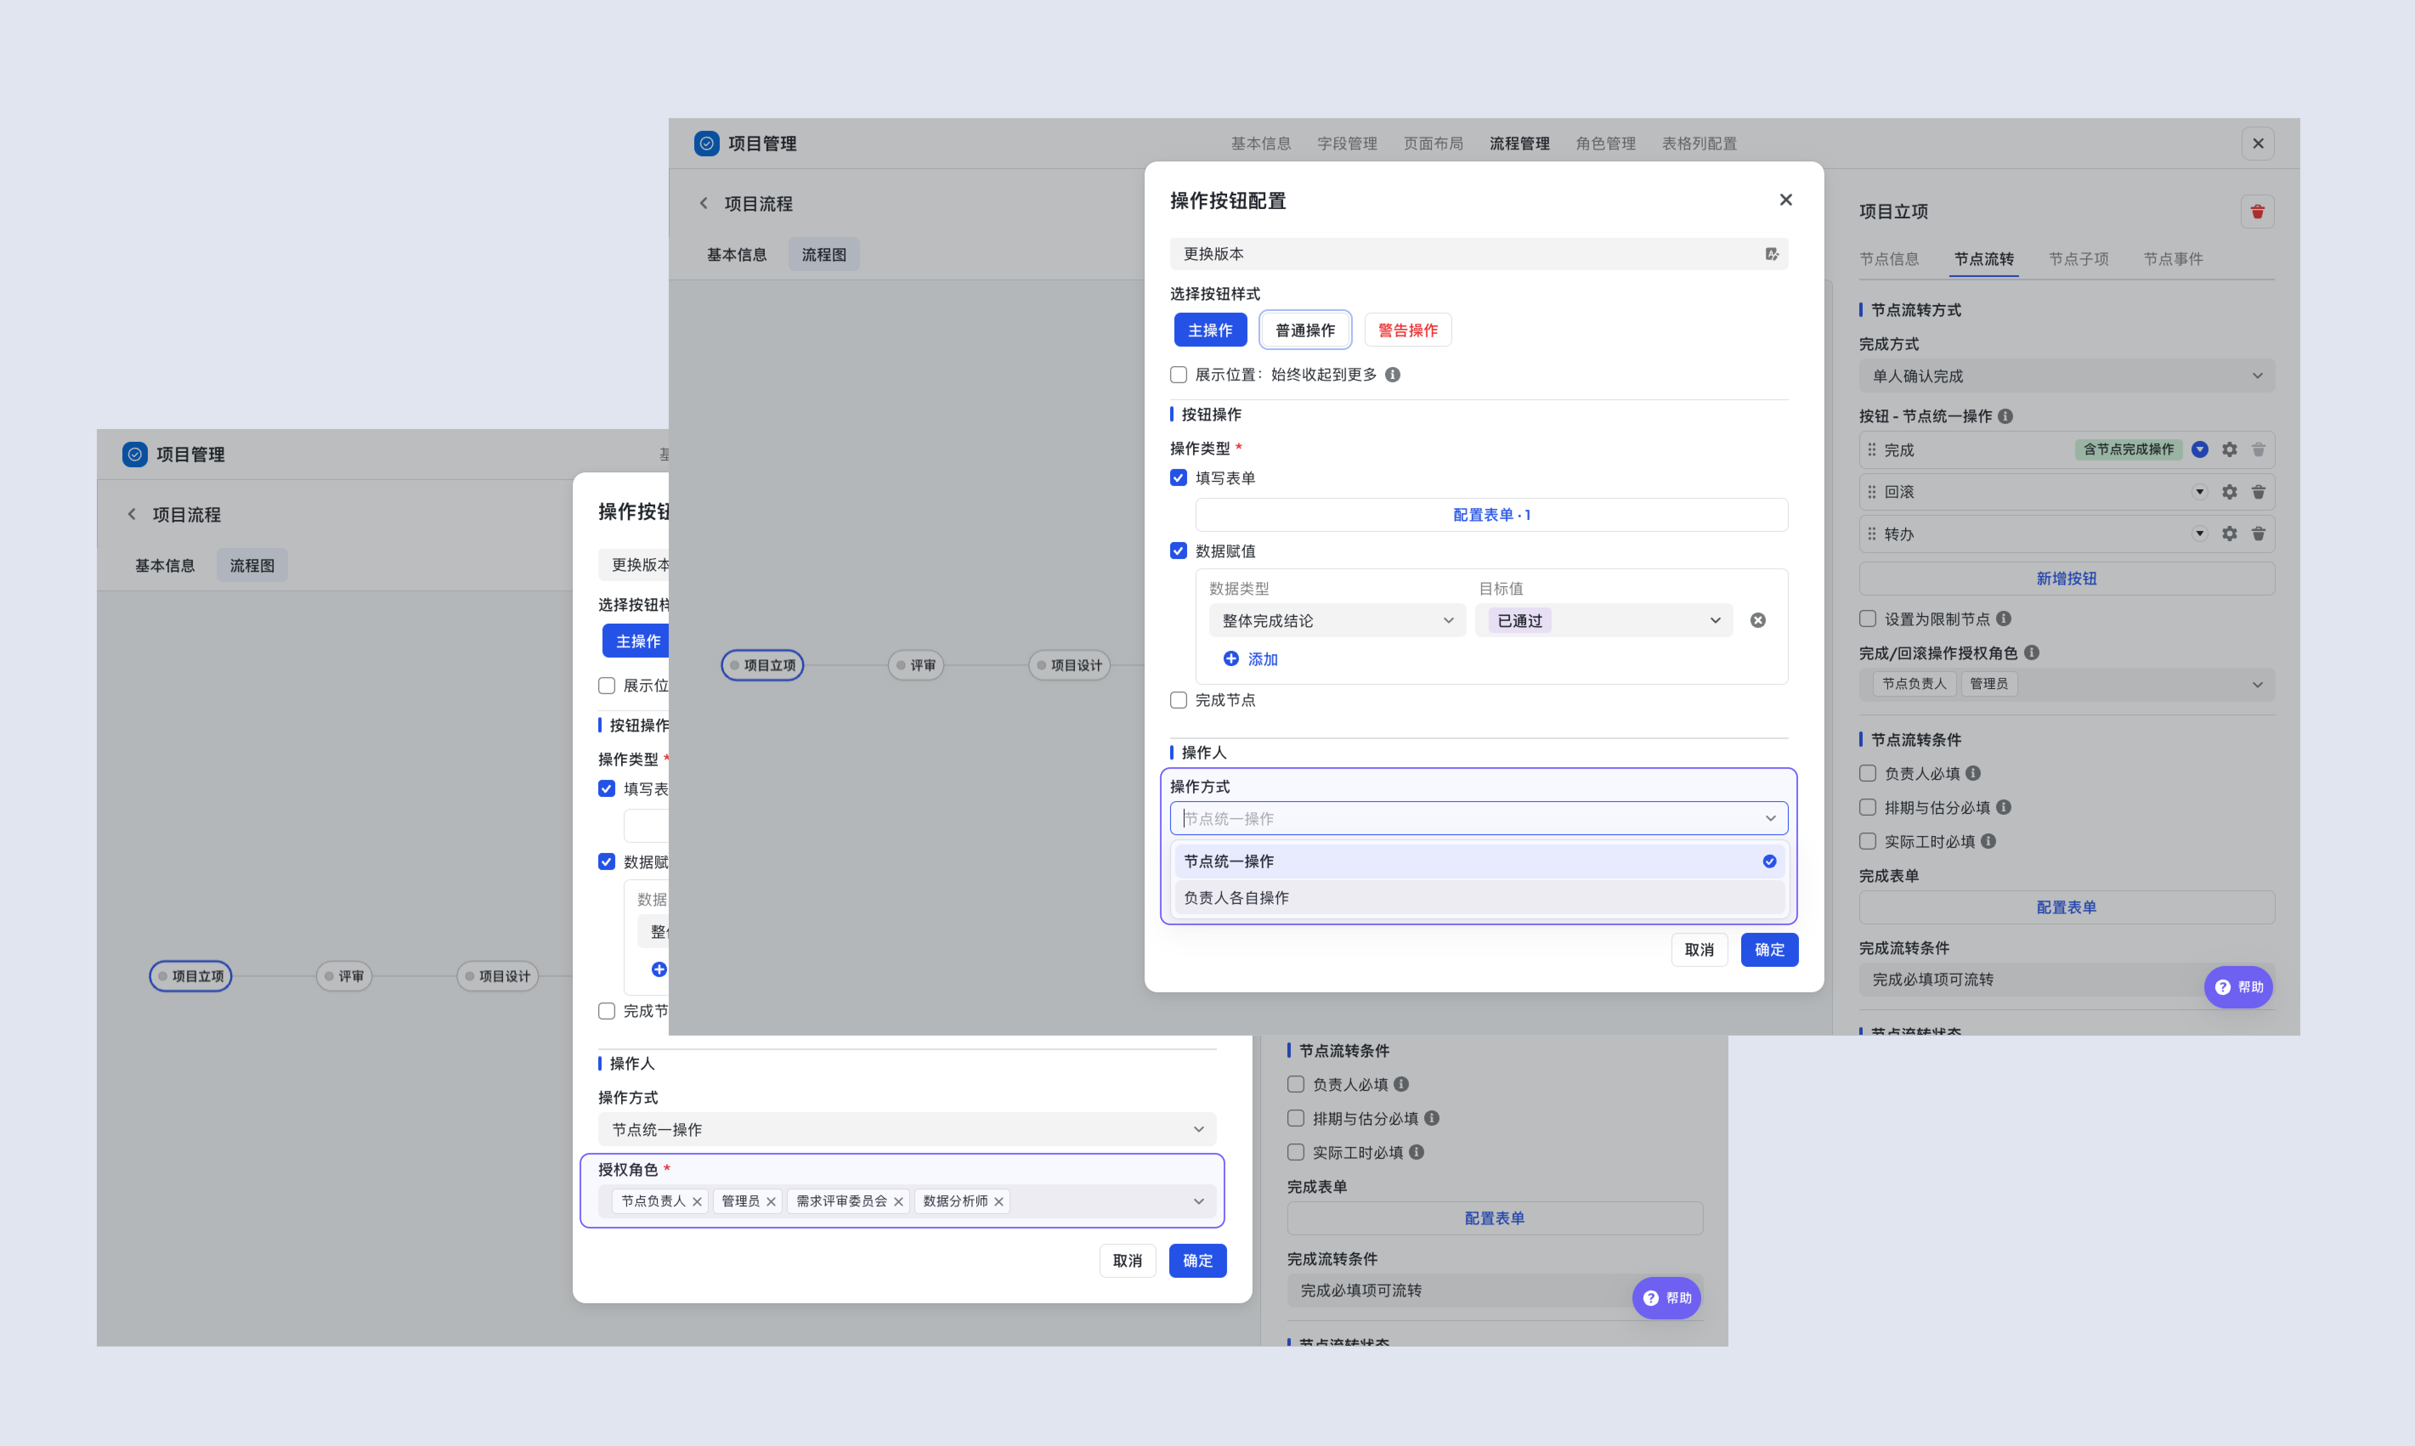Click the 项目管理 logo in the front window
Screen dimensions: 2415x1446
707,144
